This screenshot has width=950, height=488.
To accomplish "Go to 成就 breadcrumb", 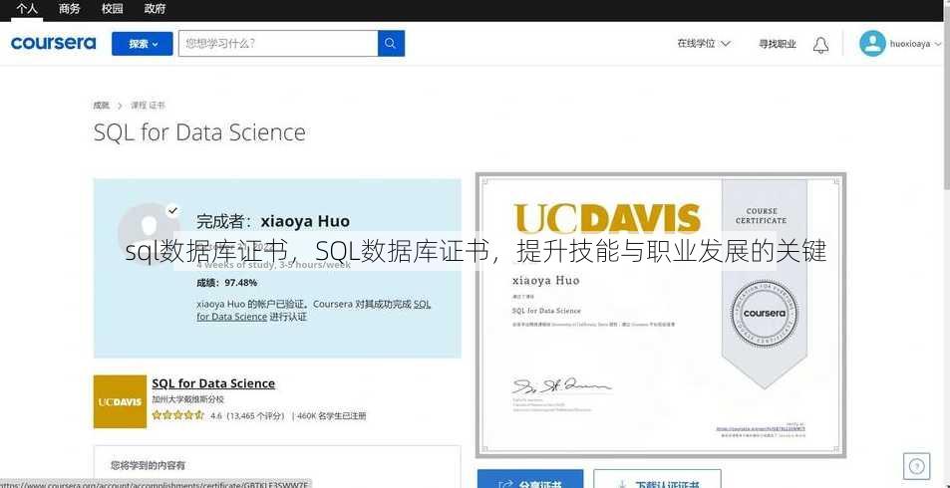I will pyautogui.click(x=101, y=106).
